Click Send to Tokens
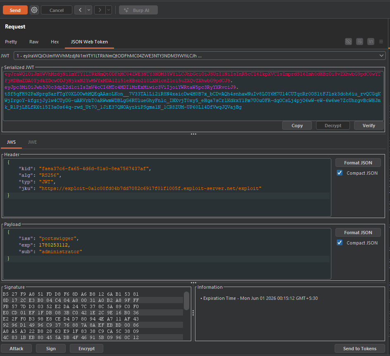 coord(360,349)
